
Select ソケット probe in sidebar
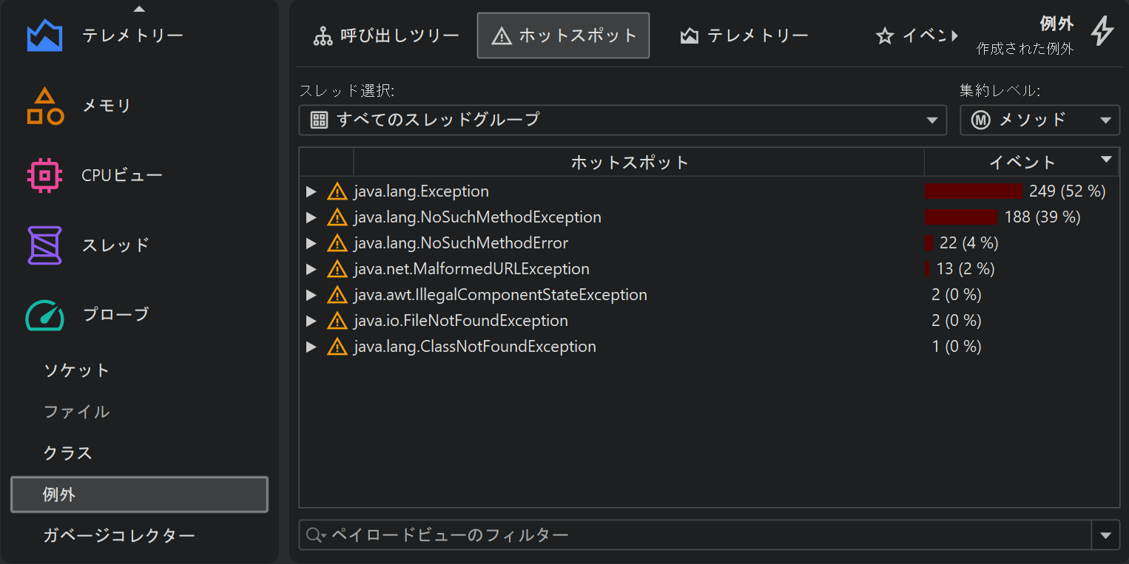pyautogui.click(x=76, y=370)
